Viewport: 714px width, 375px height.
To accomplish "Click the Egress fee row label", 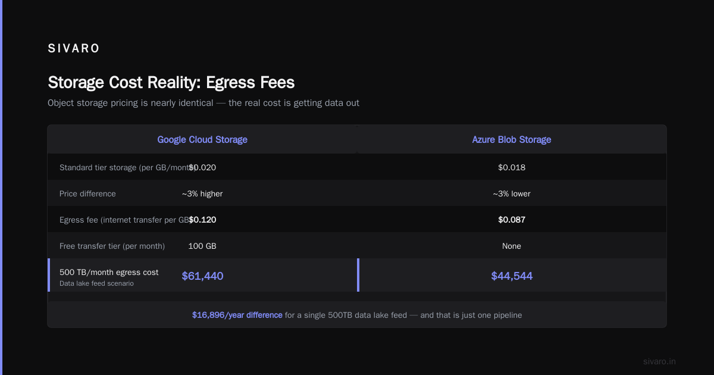I will click(125, 220).
